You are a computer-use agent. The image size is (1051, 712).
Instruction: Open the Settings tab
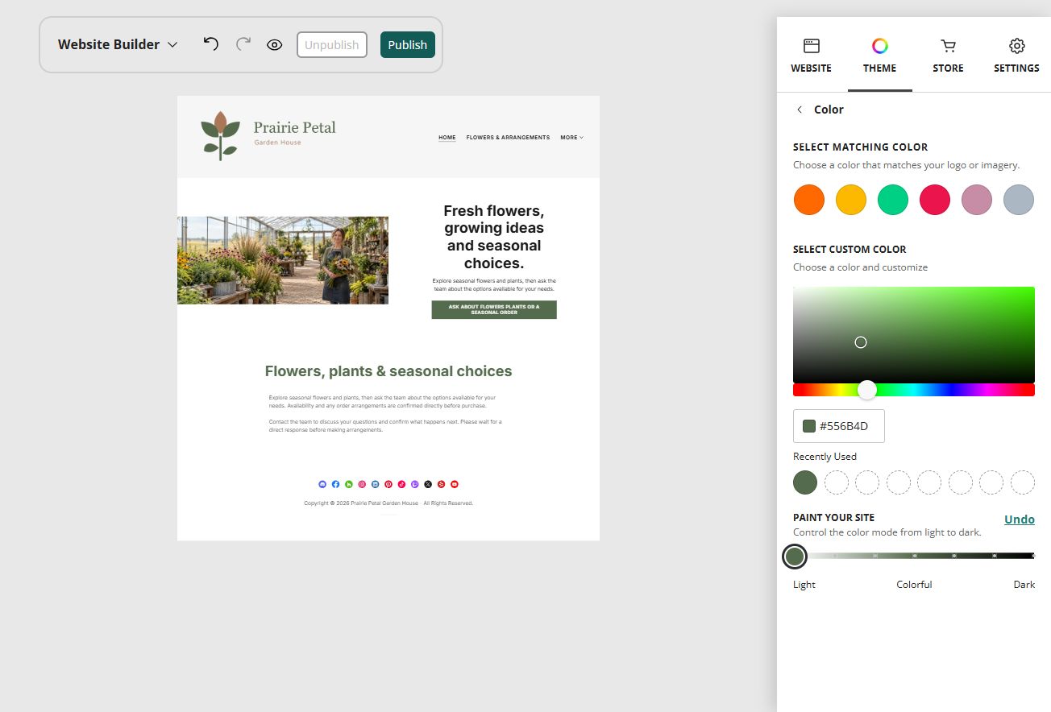1016,56
